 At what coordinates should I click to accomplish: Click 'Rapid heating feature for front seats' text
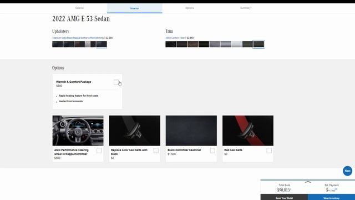tap(79, 96)
